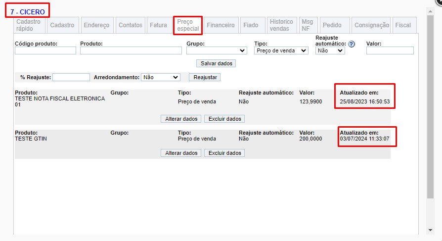Click the vertical scrollbar thumb
The image size is (442, 241).
430,107
